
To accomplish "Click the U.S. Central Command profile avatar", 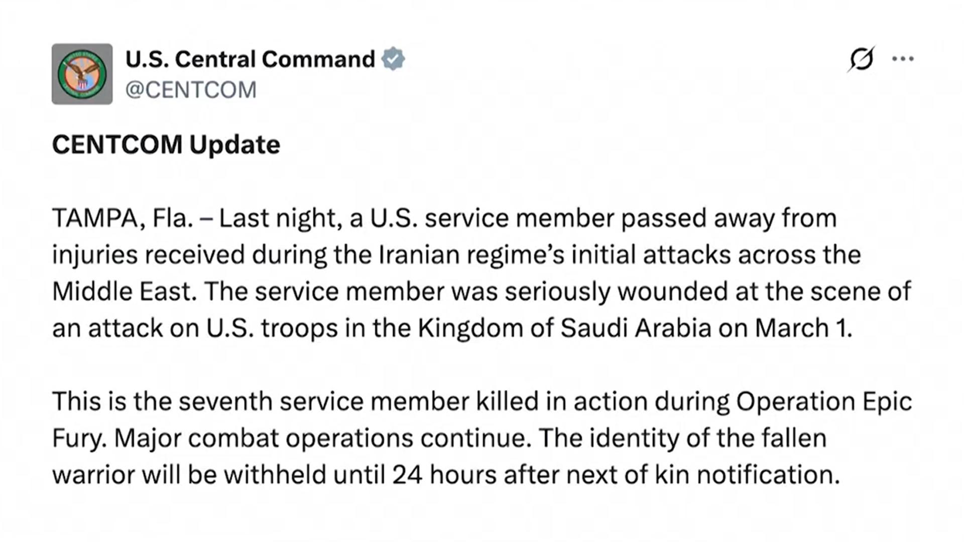I will pos(82,74).
